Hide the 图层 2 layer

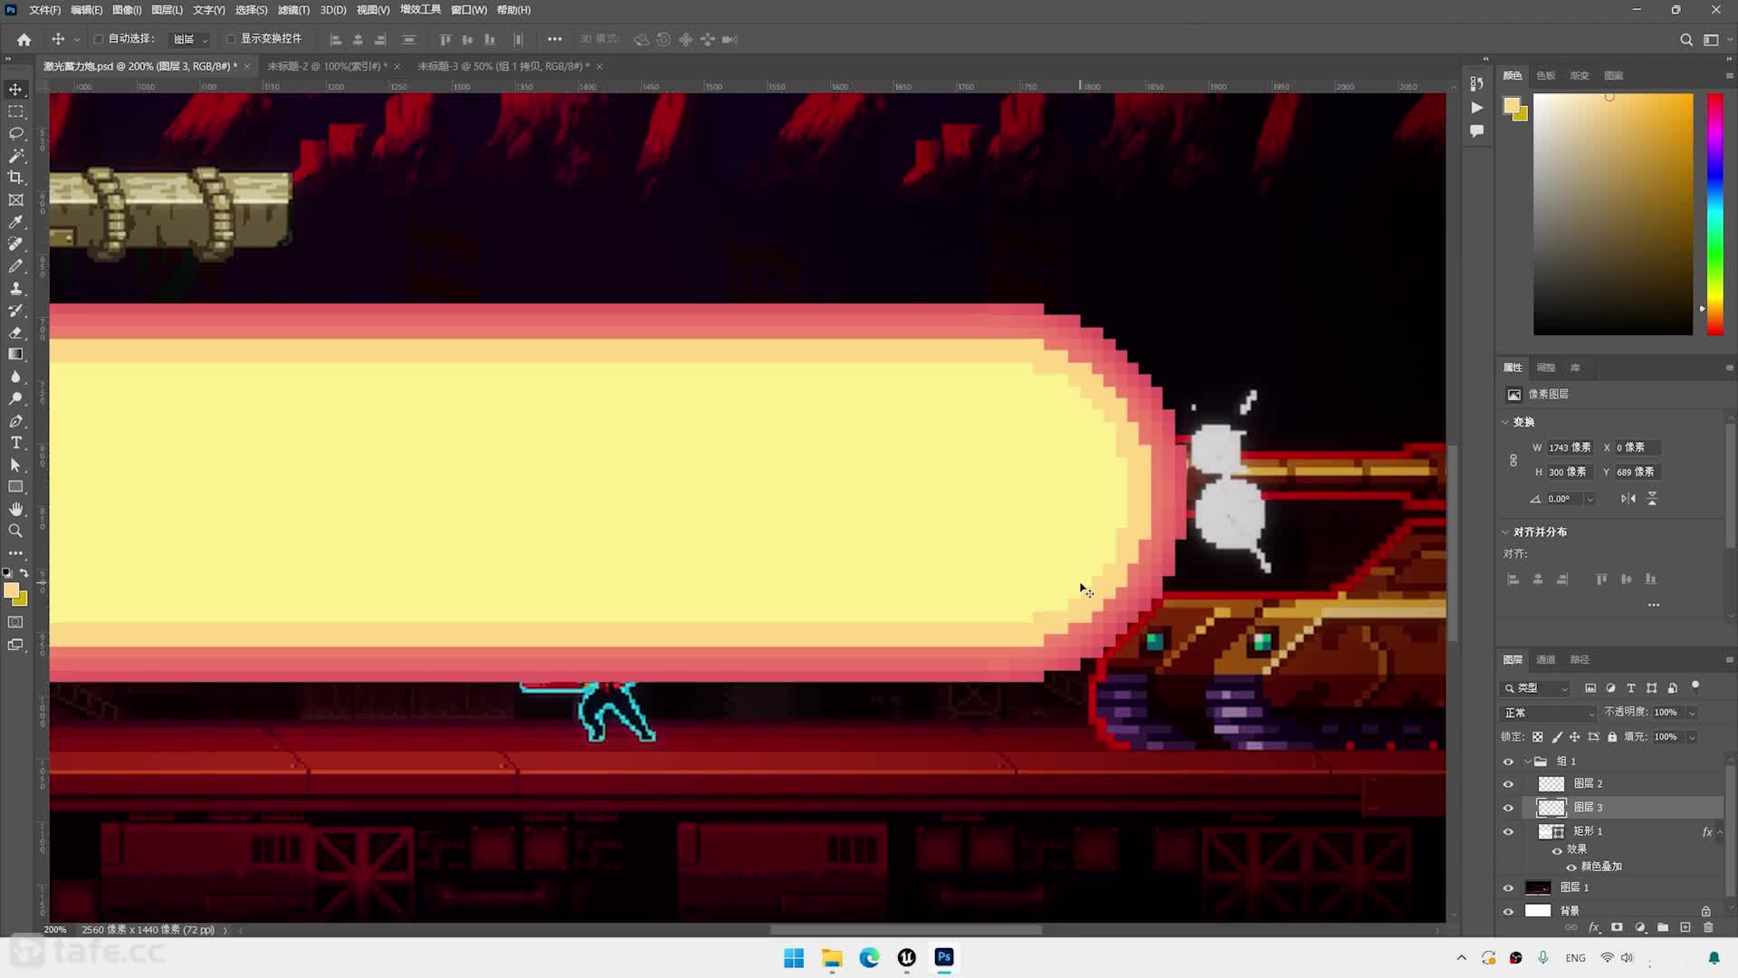pos(1508,784)
